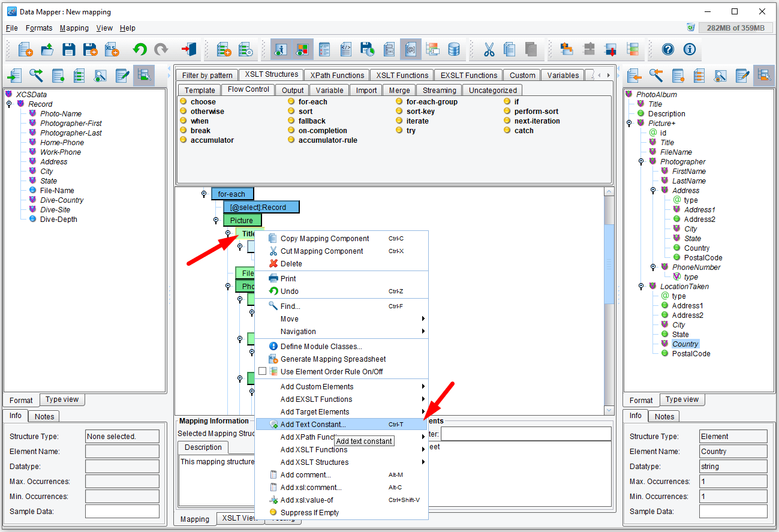Viewport: 779px width, 532px height.
Task: Toggle source panel tree selection mode button
Action: pyautogui.click(x=144, y=76)
